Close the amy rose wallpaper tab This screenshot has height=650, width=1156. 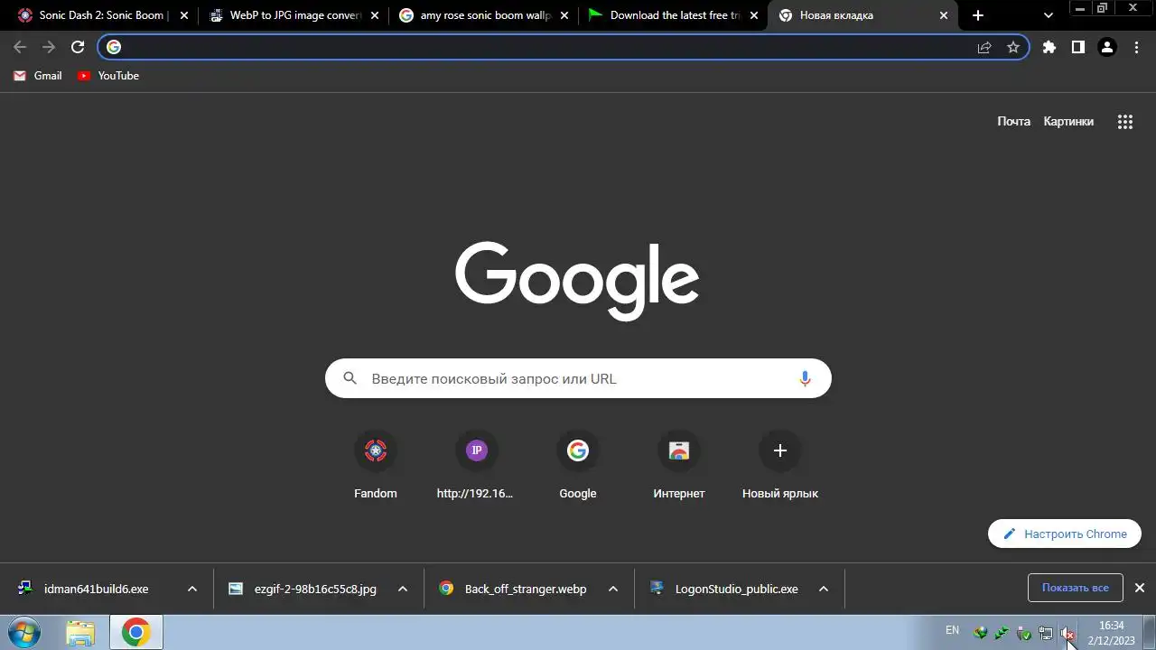tap(564, 15)
